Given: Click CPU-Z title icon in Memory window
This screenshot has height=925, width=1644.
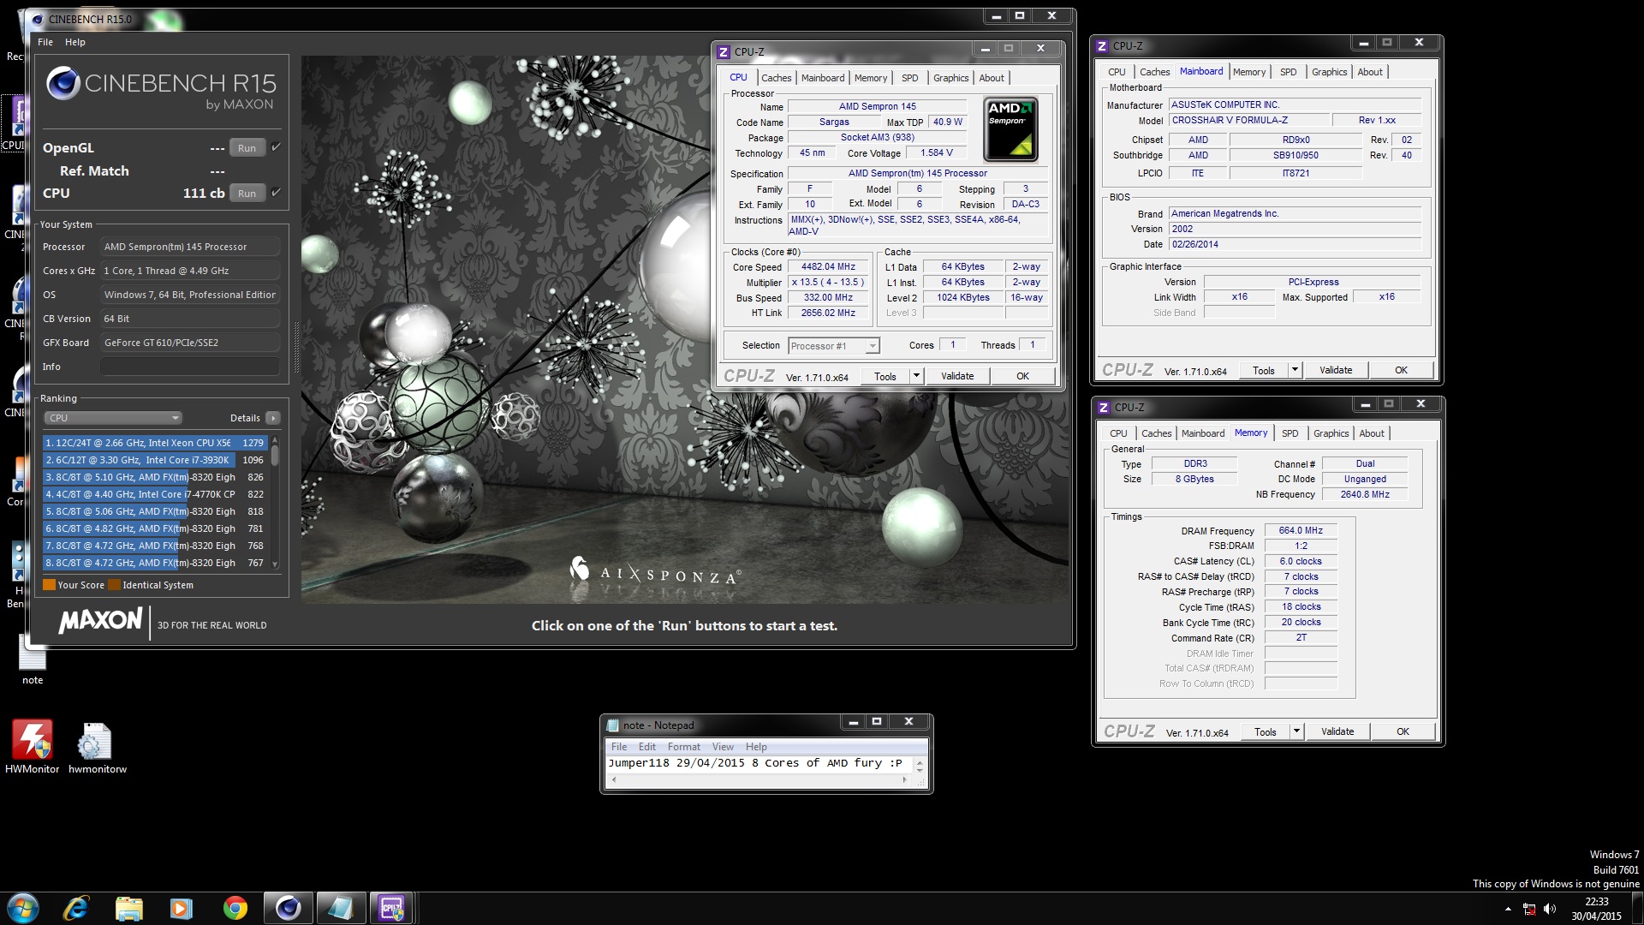Looking at the screenshot, I should click(x=1104, y=408).
